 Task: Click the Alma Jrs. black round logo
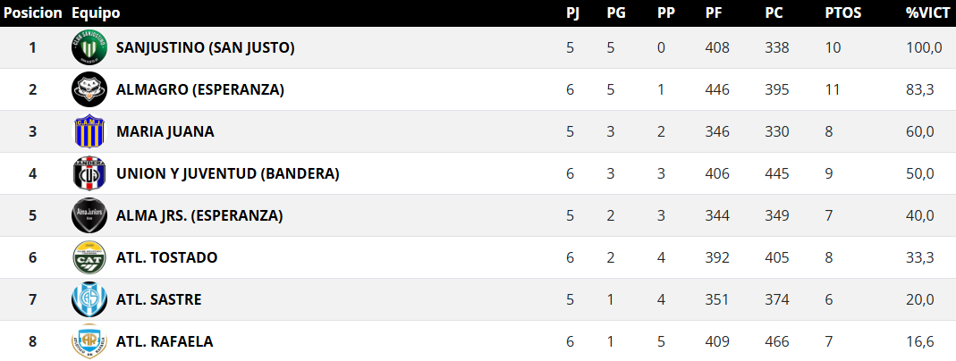89,215
